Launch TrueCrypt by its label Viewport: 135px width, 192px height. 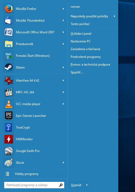[23, 127]
